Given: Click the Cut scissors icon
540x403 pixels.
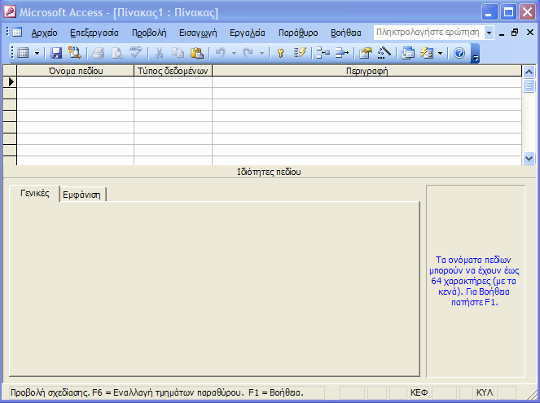Looking at the screenshot, I should (x=159, y=53).
